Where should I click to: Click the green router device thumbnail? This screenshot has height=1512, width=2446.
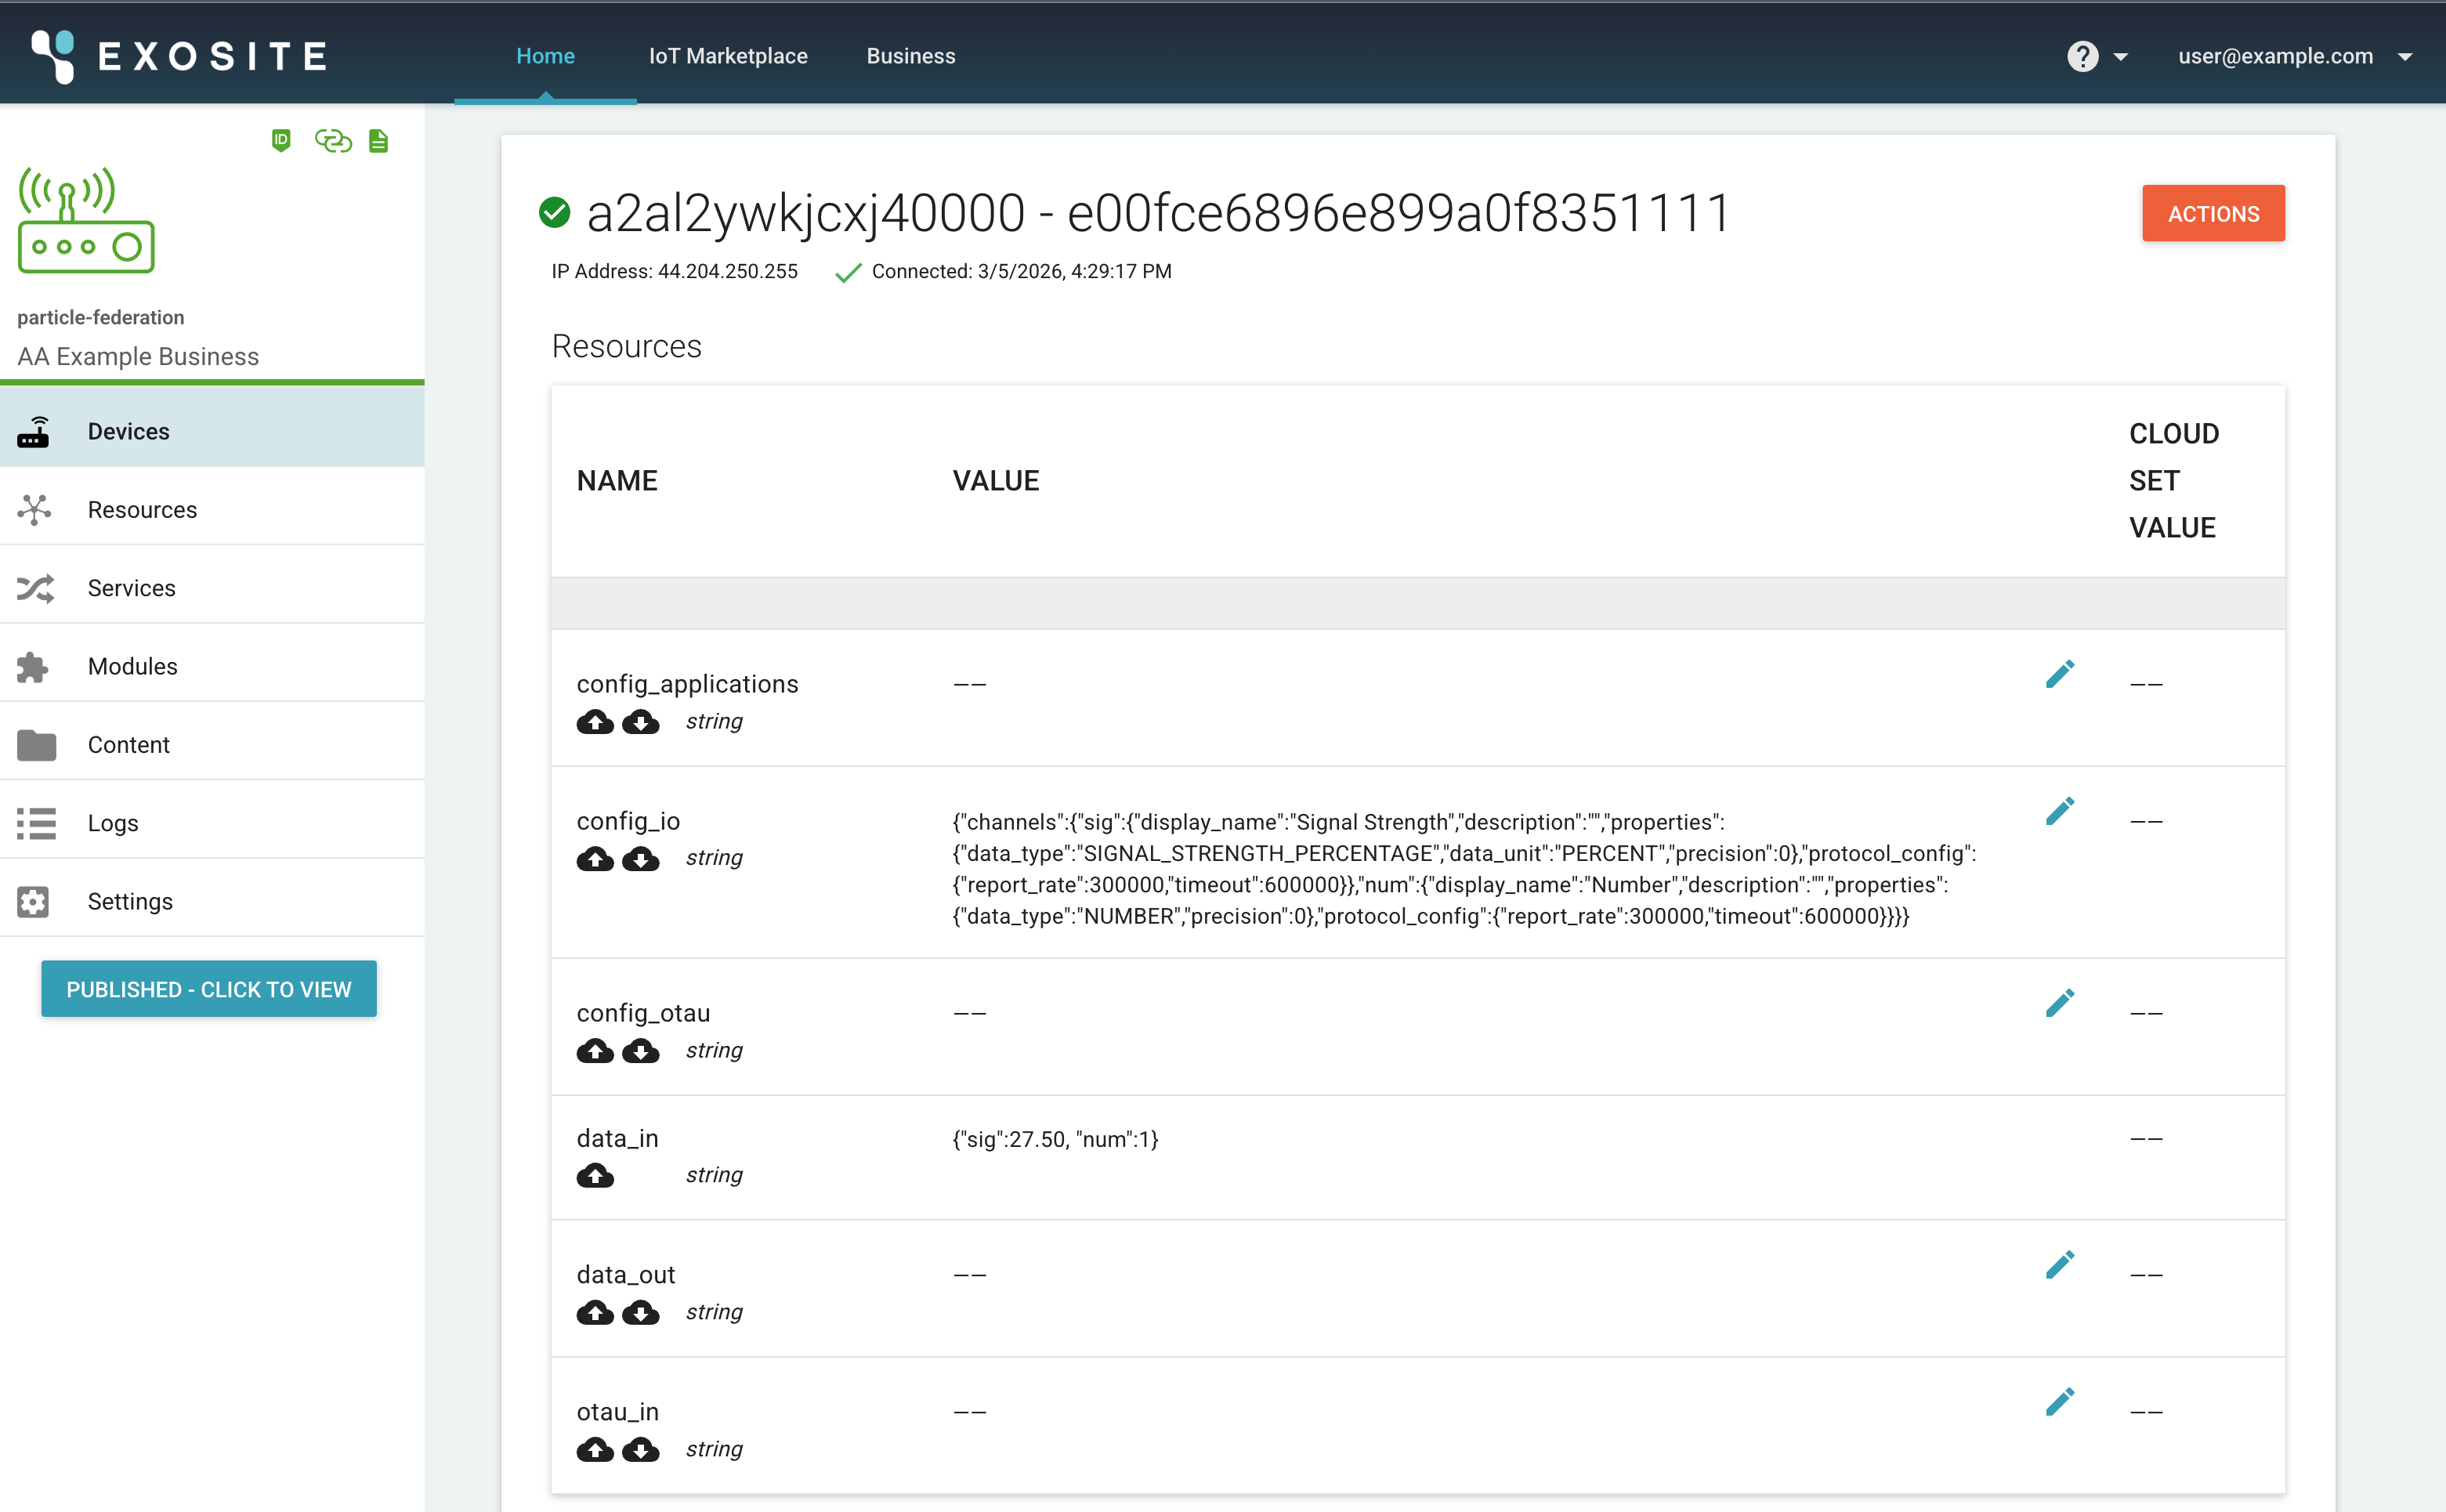(86, 220)
